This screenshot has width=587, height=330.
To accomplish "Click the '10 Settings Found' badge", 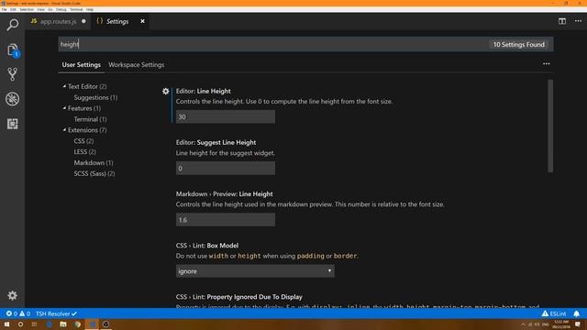I will click(x=519, y=44).
